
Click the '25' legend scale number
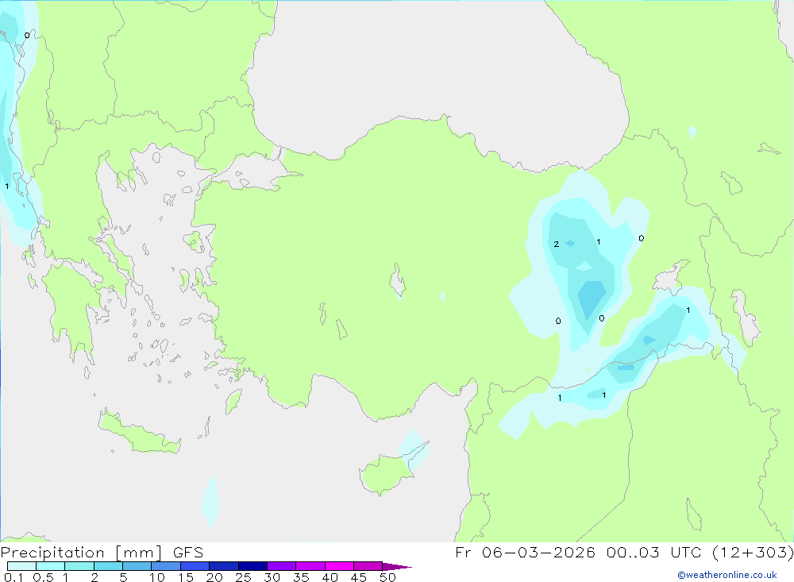(x=243, y=577)
